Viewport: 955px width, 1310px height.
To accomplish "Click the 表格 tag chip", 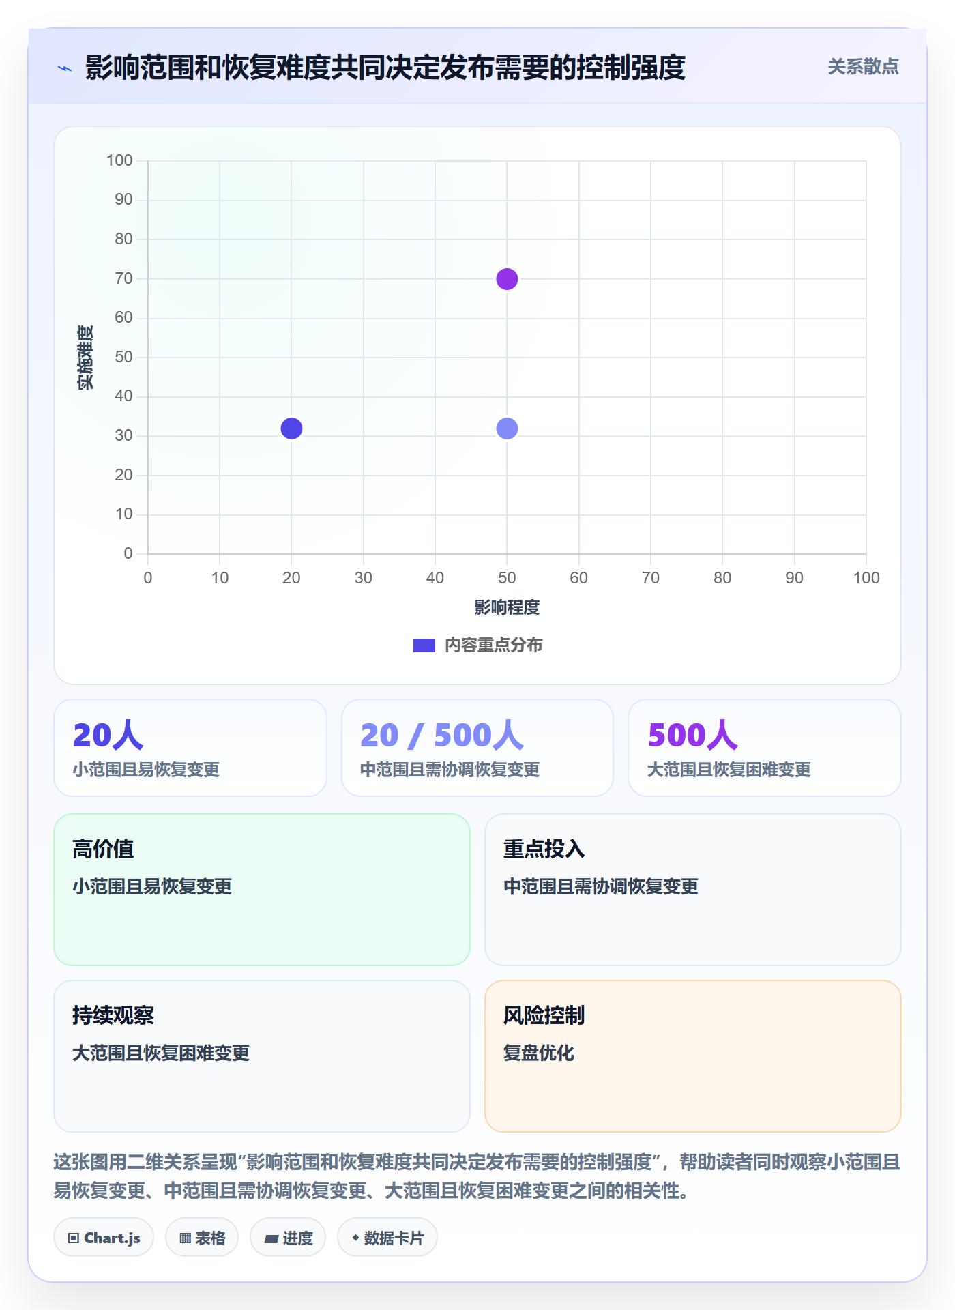I will (x=202, y=1238).
